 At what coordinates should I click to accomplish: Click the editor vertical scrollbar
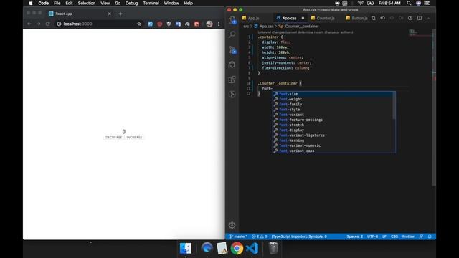point(434,107)
